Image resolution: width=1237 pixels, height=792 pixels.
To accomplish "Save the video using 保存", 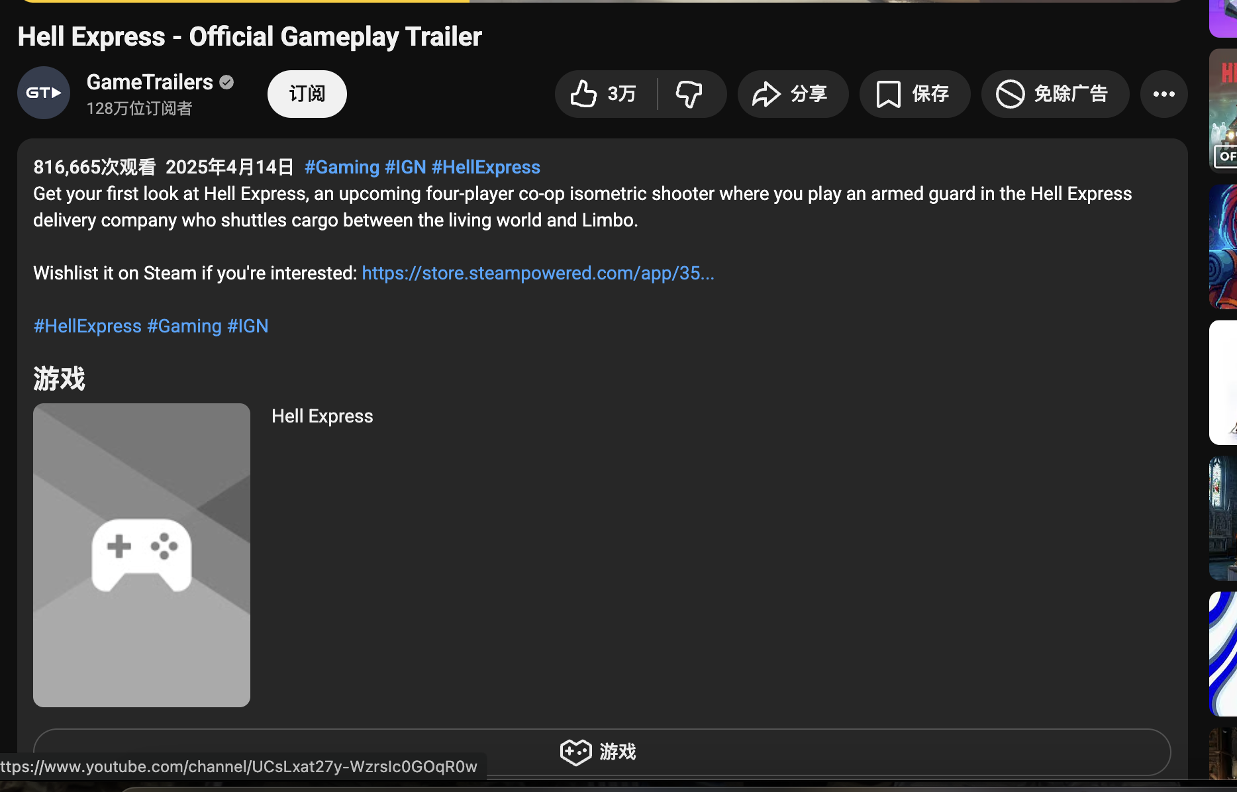I will (x=914, y=94).
